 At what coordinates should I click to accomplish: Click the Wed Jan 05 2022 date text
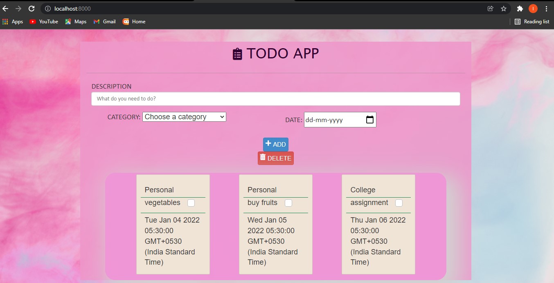pos(273,241)
